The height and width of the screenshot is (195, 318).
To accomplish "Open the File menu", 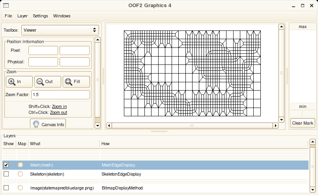I will point(8,16).
